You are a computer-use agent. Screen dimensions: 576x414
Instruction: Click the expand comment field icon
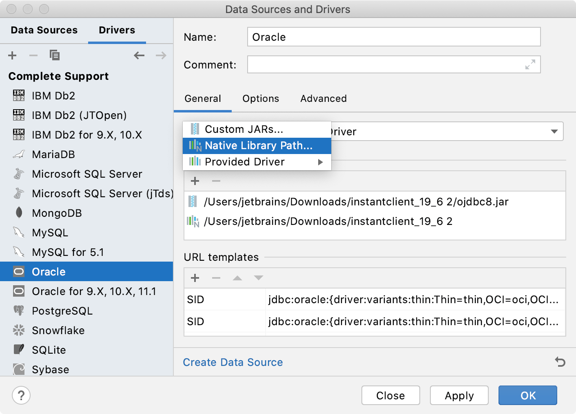(530, 64)
